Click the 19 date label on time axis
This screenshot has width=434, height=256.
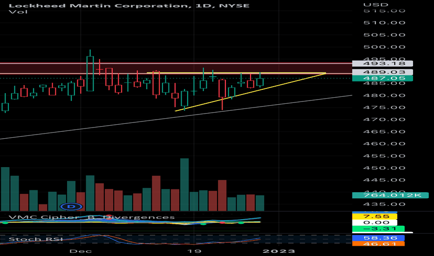(194, 251)
